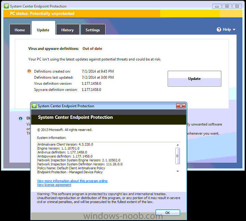
Task: Select 'Antimalware Client Version: 4.3.220.0' line
Action: click(x=65, y=144)
